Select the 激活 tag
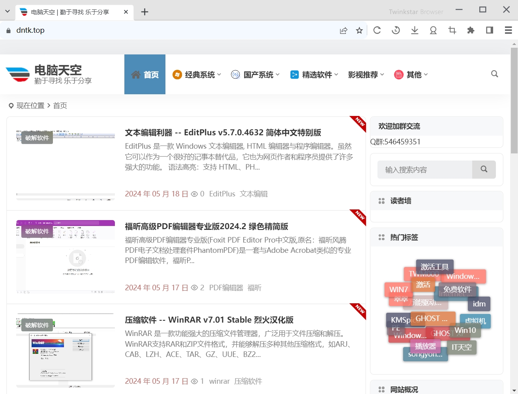518x394 pixels. [x=423, y=285]
